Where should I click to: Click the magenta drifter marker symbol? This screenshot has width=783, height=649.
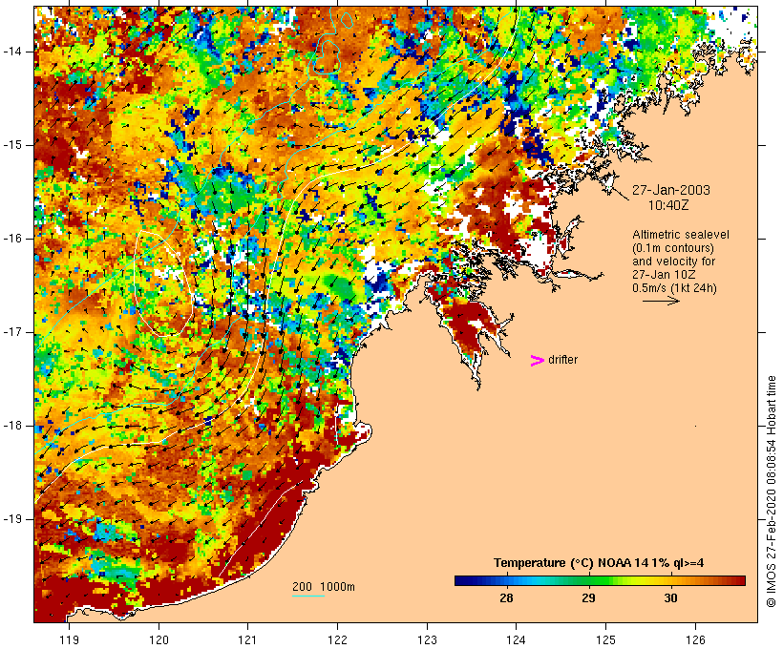(538, 361)
